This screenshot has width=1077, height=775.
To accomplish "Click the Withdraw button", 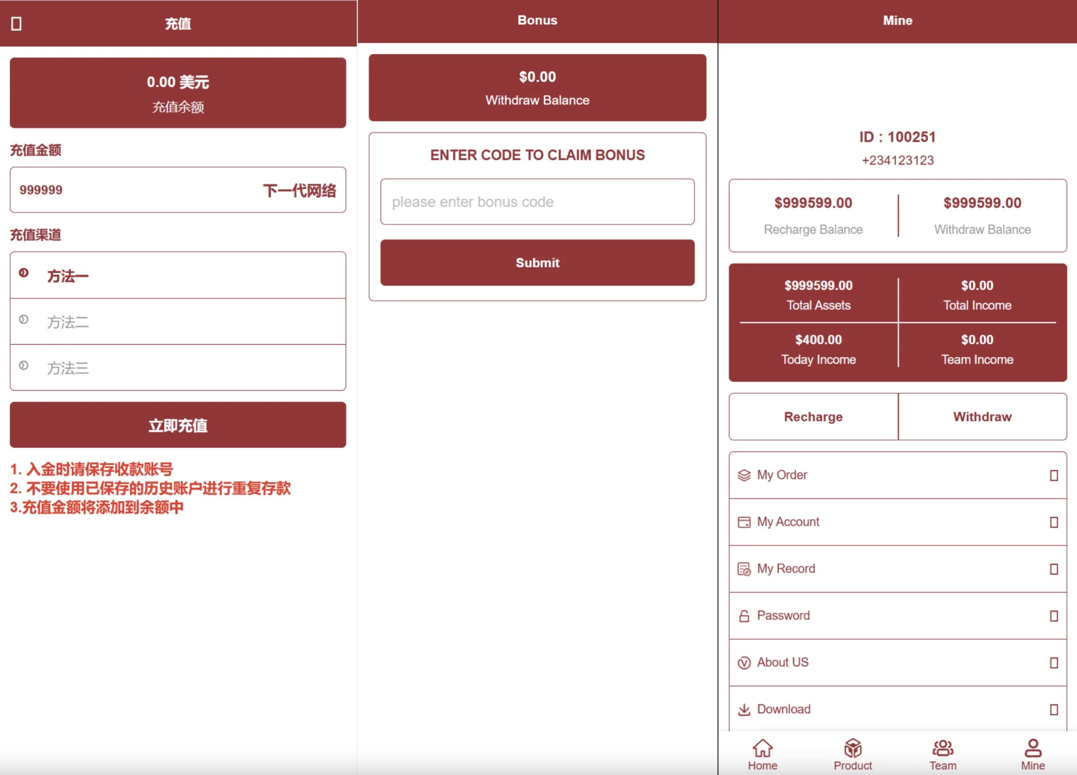I will [982, 417].
